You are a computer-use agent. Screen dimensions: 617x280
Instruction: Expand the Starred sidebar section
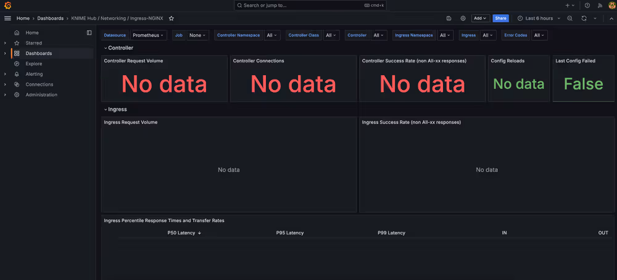(x=5, y=43)
